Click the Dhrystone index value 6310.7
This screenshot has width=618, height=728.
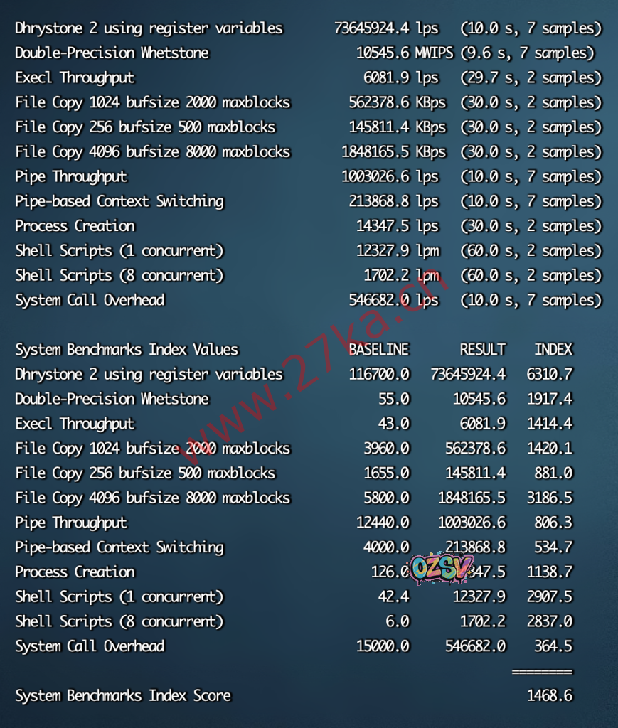click(549, 374)
